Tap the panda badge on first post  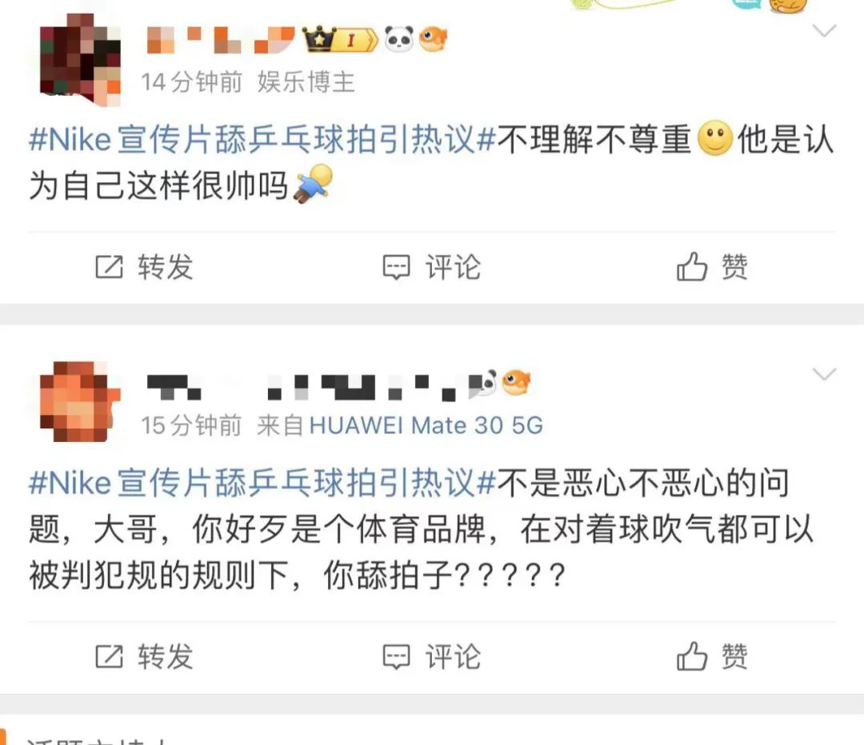tap(398, 39)
